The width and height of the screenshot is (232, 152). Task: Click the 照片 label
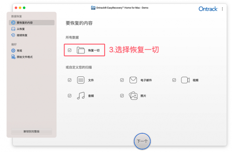tap(143, 96)
